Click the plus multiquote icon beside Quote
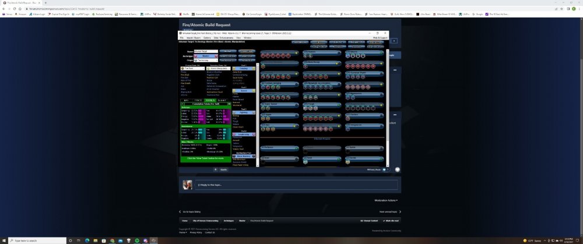 pyautogui.click(x=216, y=169)
